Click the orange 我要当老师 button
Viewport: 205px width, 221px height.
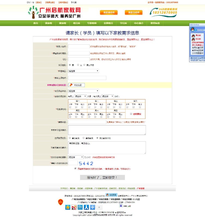click(134, 12)
